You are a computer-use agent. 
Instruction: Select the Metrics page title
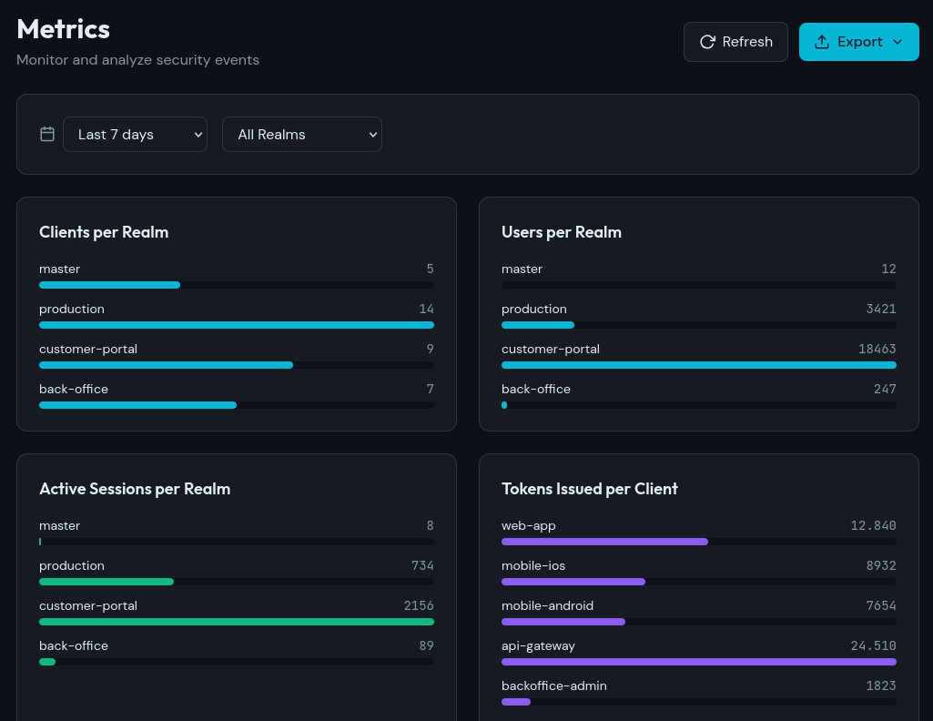63,28
